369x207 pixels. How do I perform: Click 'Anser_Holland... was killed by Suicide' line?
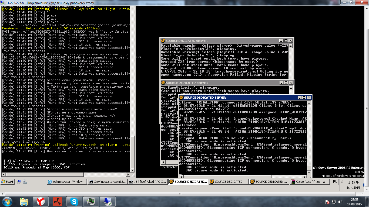65,32
